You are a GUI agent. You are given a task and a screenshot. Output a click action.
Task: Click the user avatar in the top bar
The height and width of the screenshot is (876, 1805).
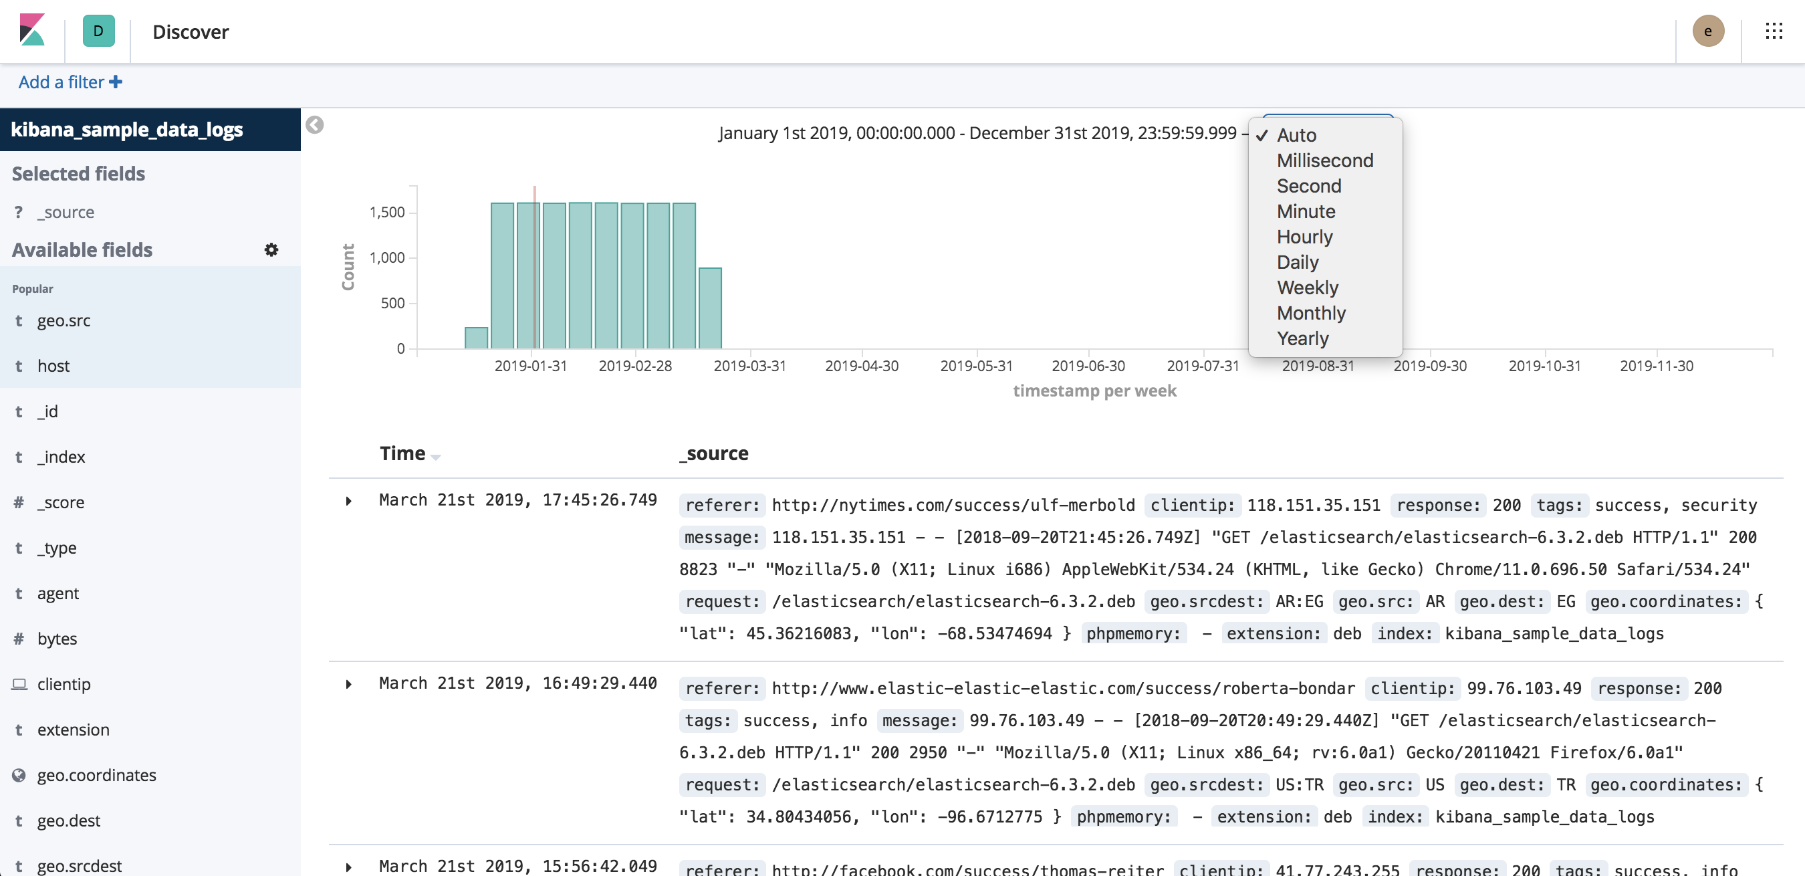[1707, 31]
